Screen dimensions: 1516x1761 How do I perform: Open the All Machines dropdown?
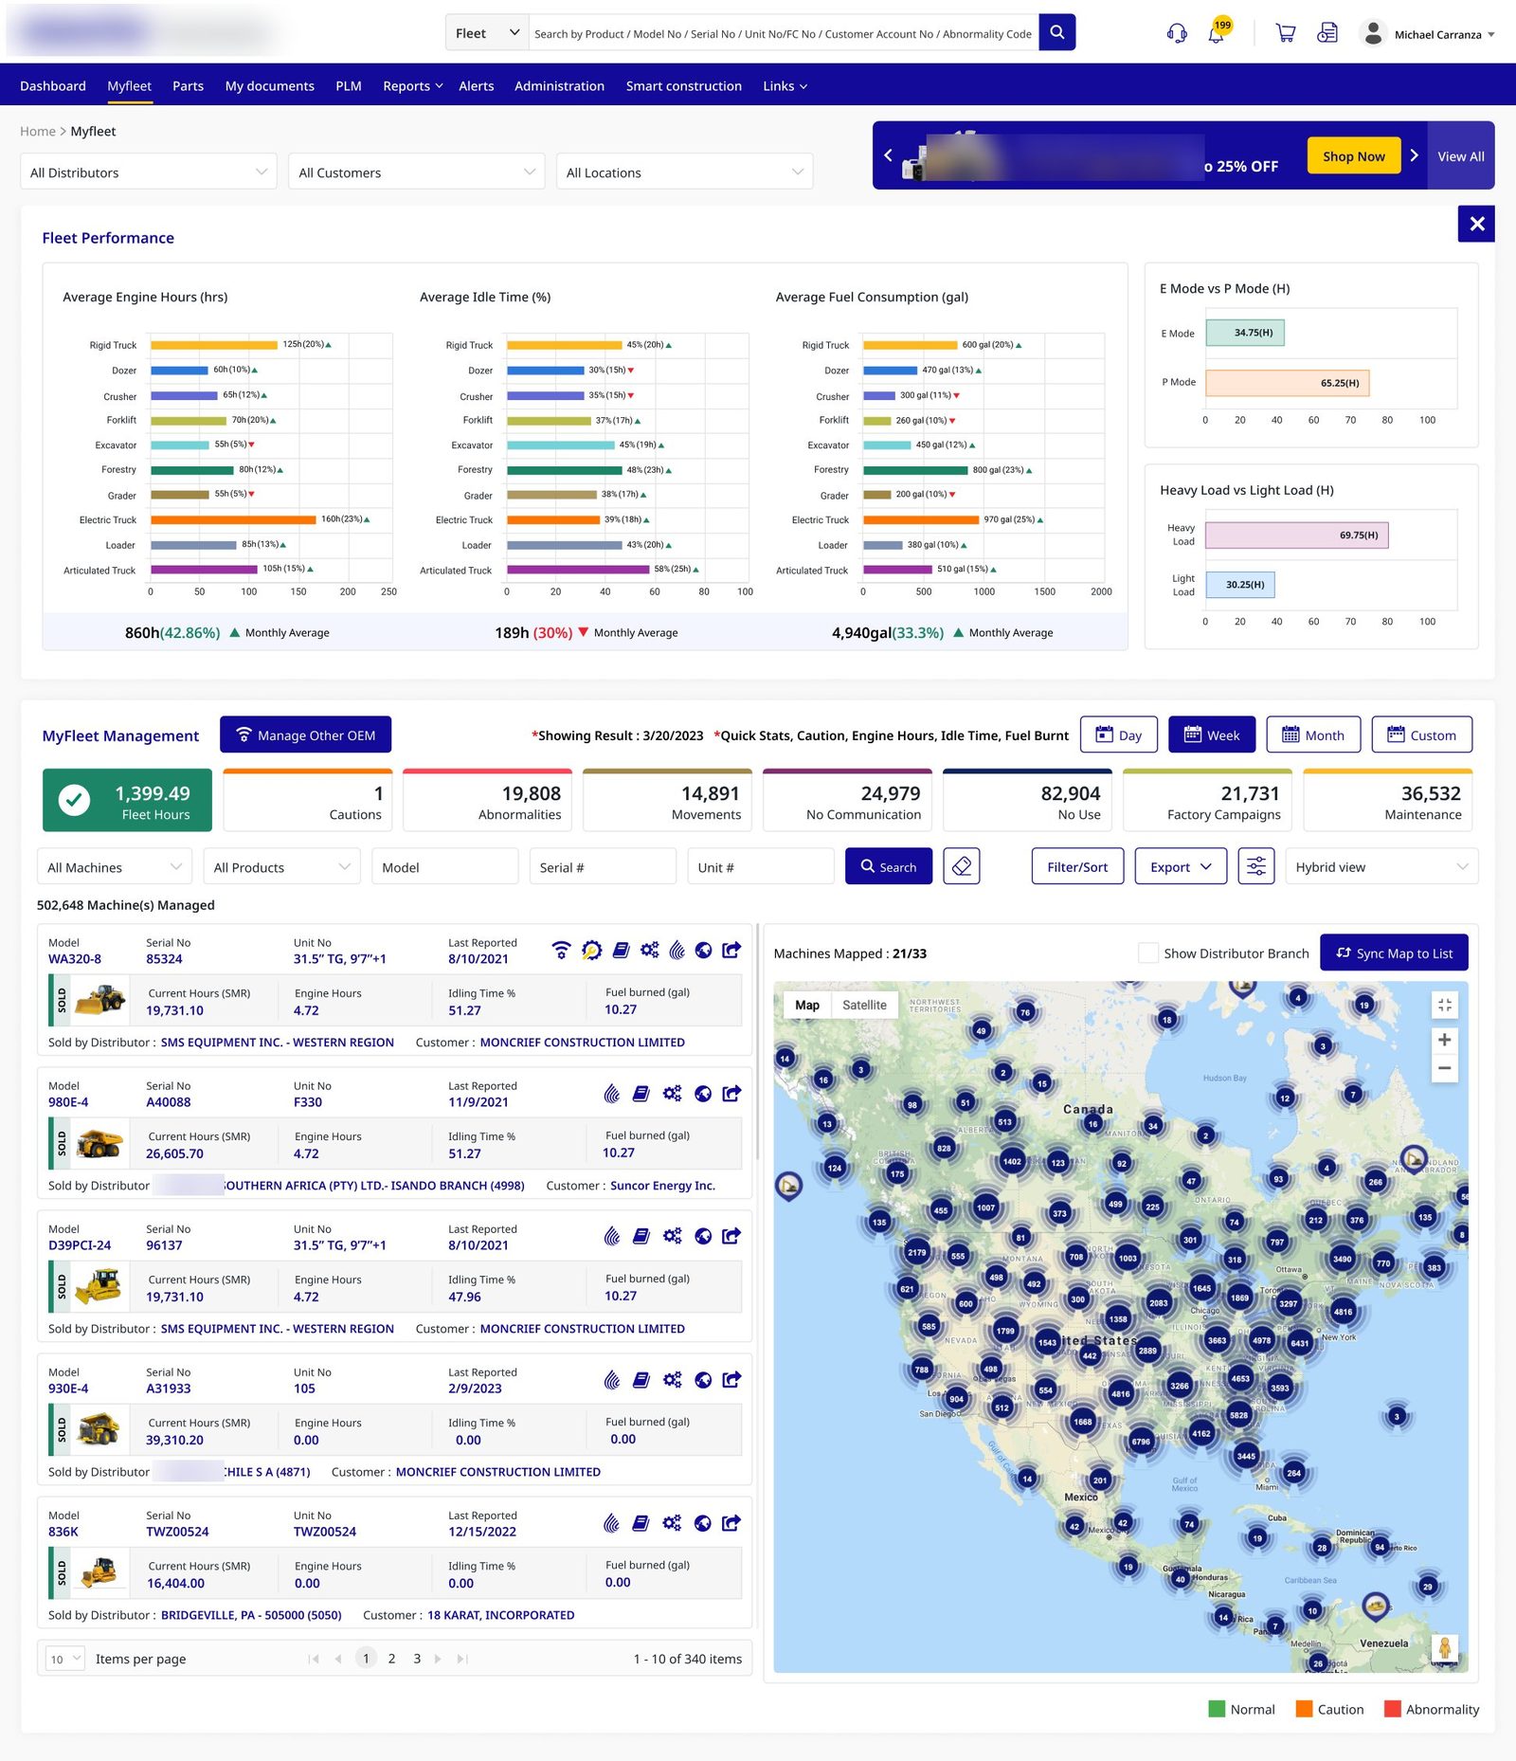pyautogui.click(x=115, y=866)
